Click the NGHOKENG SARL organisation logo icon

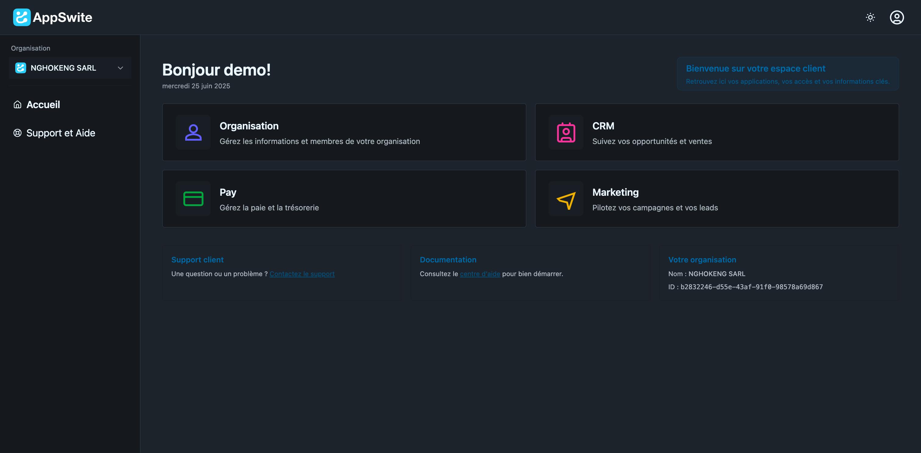pyautogui.click(x=21, y=68)
